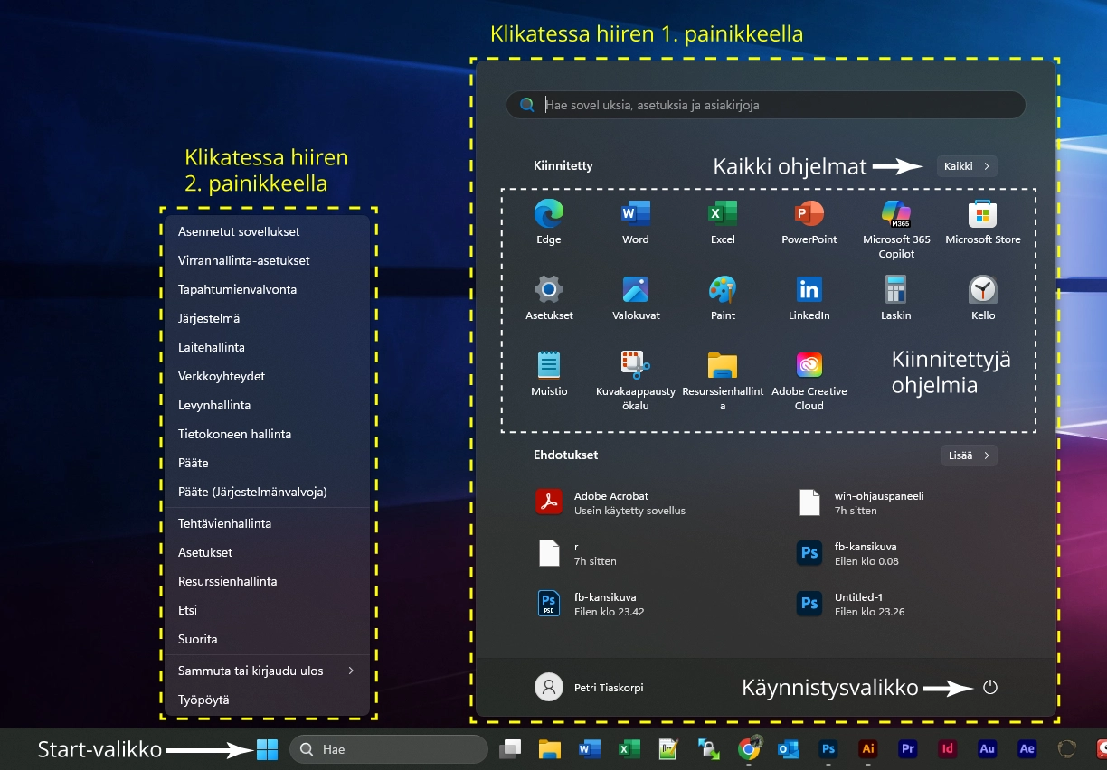Launch the Paint app
The height and width of the screenshot is (770, 1107).
pos(722,291)
